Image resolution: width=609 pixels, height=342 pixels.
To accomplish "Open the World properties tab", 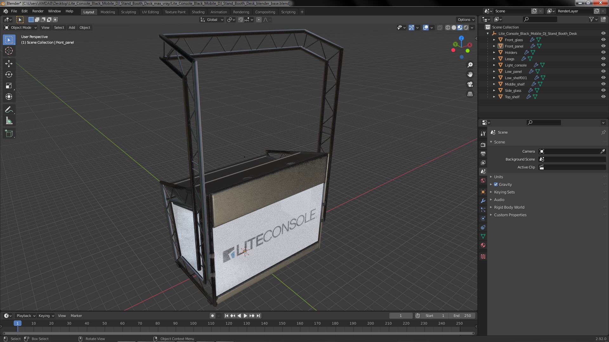I will (x=483, y=180).
